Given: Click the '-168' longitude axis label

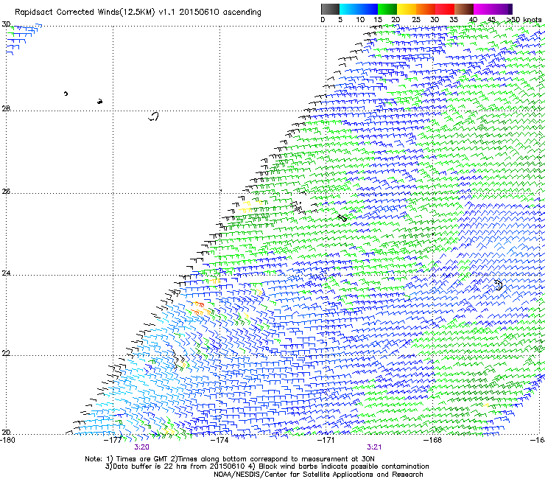Looking at the screenshot, I should click(x=433, y=440).
